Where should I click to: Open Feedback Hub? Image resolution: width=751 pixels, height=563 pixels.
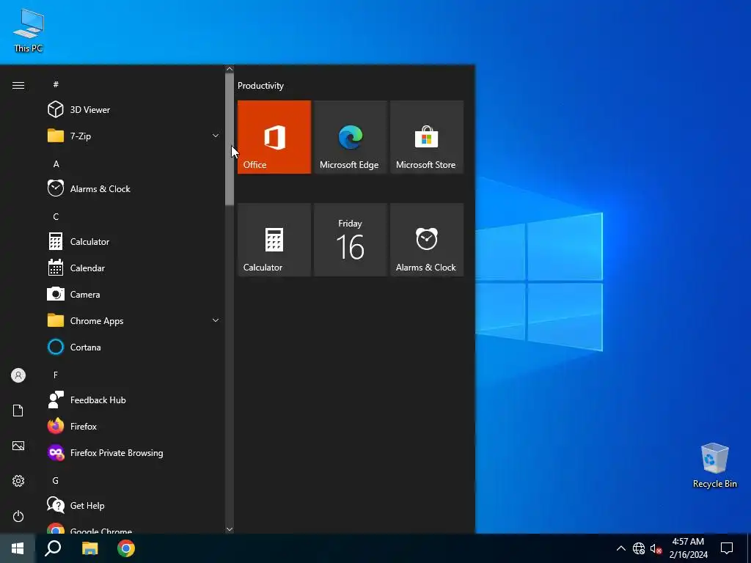pyautogui.click(x=132, y=400)
